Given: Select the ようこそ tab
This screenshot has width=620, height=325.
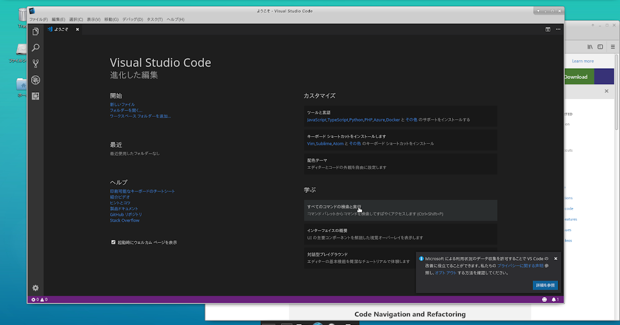Looking at the screenshot, I should pyautogui.click(x=61, y=29).
